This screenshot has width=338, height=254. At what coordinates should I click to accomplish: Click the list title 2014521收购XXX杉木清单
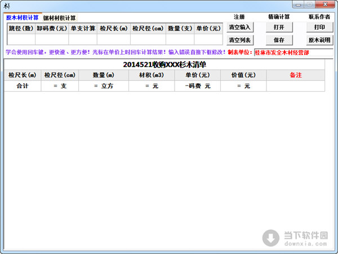click(x=164, y=65)
